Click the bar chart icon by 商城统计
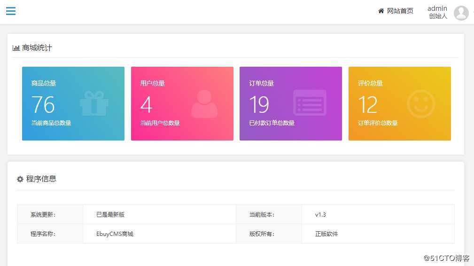 click(x=16, y=48)
